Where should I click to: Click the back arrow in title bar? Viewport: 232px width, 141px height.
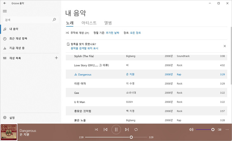[x=5, y=3]
